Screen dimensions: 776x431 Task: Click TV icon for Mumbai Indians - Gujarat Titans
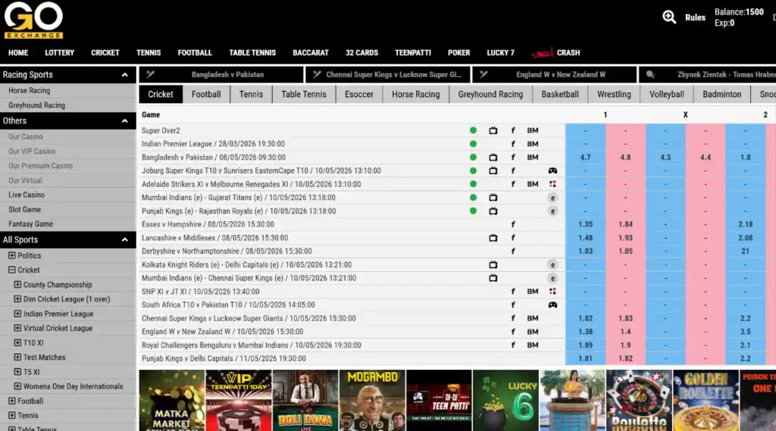pos(493,198)
